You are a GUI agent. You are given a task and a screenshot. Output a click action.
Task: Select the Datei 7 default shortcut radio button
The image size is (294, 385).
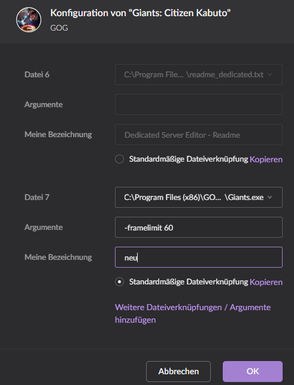click(119, 282)
